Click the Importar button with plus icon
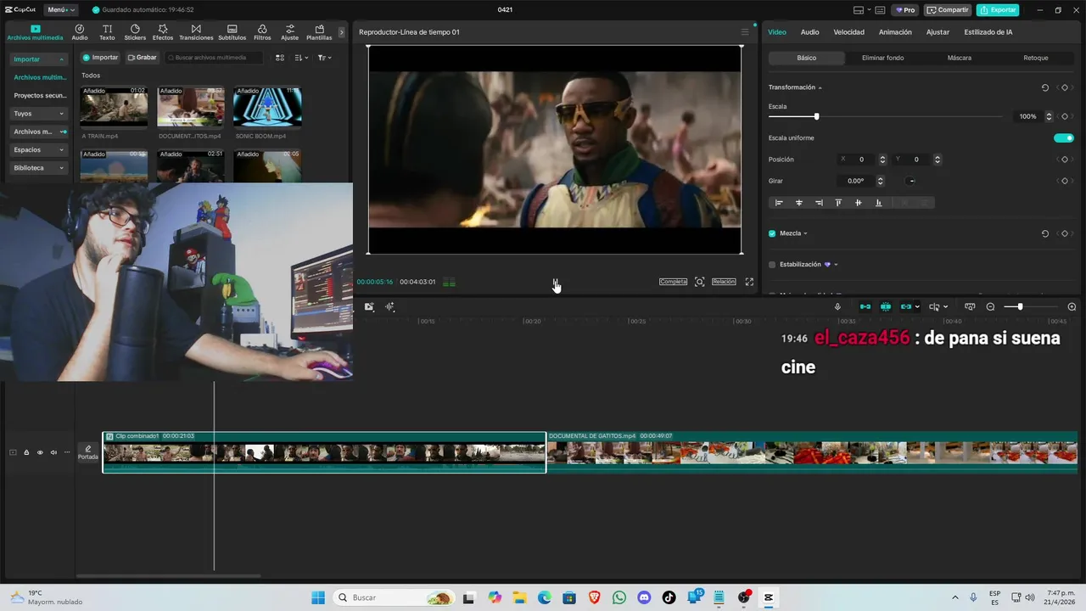1086x611 pixels. point(100,58)
